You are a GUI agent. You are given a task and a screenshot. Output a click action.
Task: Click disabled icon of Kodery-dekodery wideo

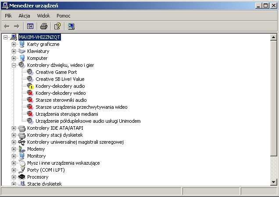(30, 93)
